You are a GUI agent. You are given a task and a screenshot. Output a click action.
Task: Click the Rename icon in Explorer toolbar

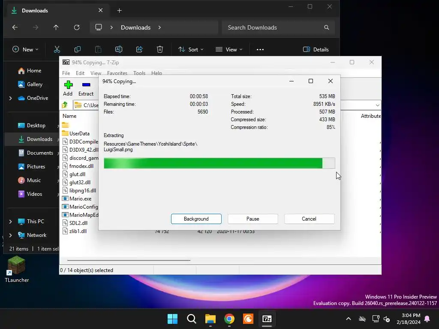tap(119, 50)
